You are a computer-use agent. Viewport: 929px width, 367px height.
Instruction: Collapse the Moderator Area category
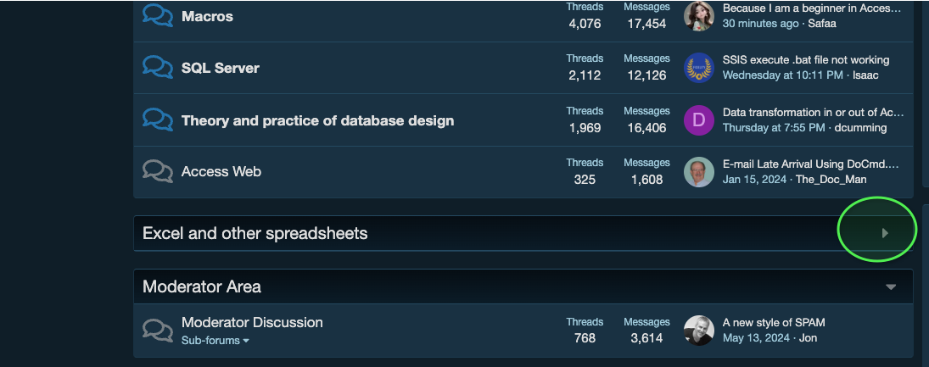pos(891,287)
